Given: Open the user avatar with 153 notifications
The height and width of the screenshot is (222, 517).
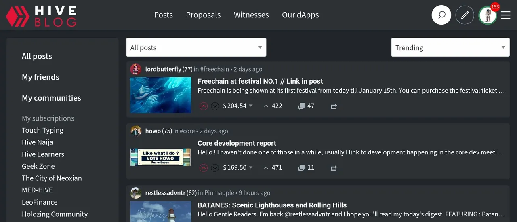Looking at the screenshot, I should [x=488, y=15].
